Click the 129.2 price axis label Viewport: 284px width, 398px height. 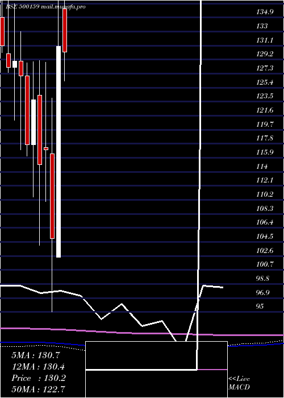coord(265,54)
